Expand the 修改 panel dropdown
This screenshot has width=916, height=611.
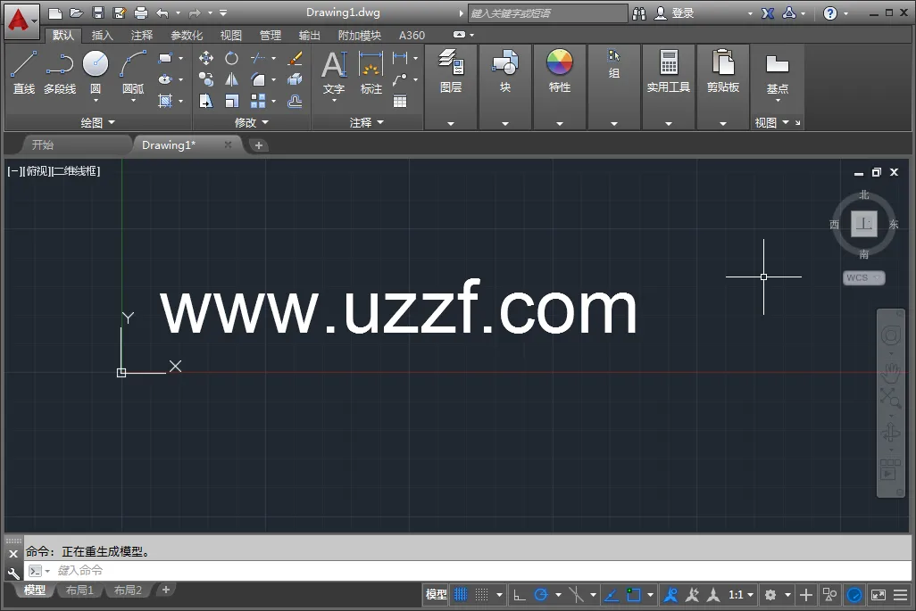[251, 122]
